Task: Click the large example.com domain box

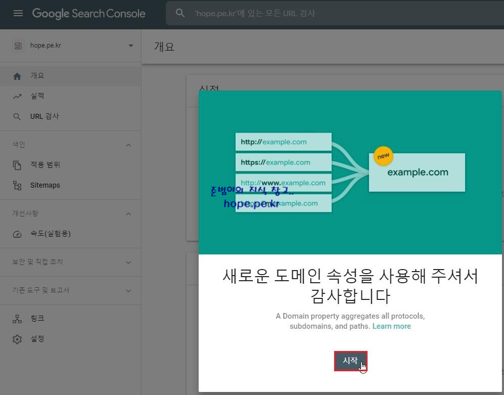Action: coord(417,172)
